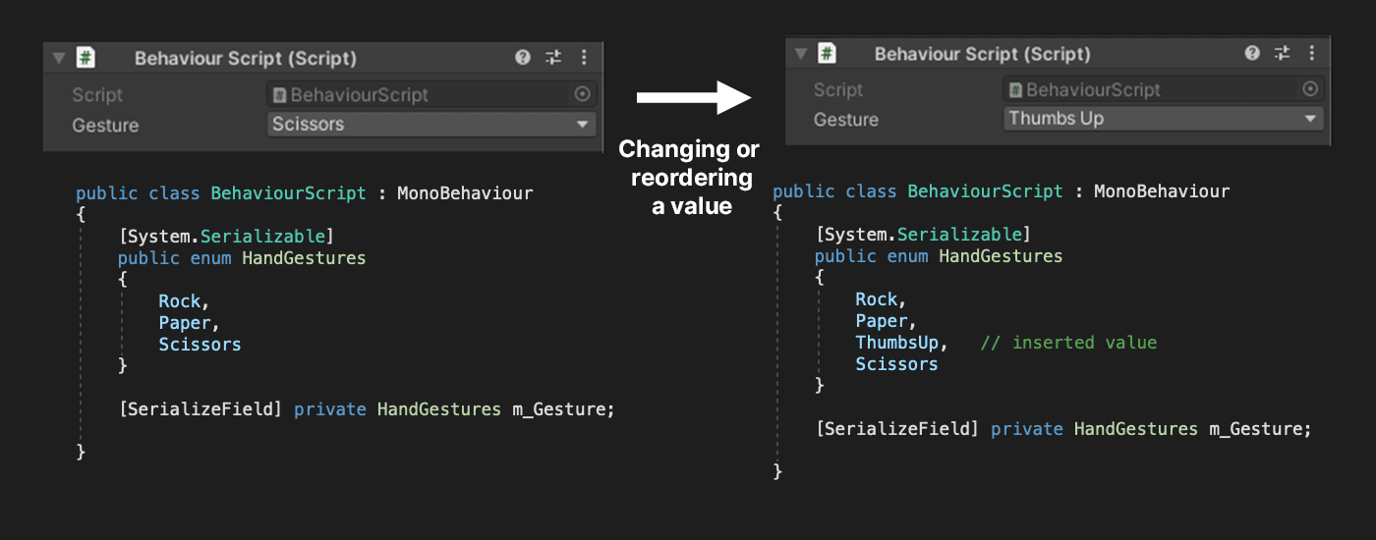
Task: Open the Gesture dropdown showing Thumbs Up
Action: point(1164,119)
